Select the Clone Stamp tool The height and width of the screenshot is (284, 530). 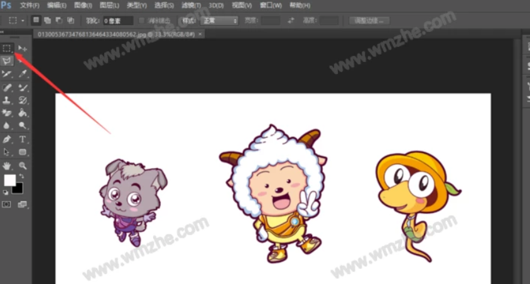pyautogui.click(x=7, y=100)
